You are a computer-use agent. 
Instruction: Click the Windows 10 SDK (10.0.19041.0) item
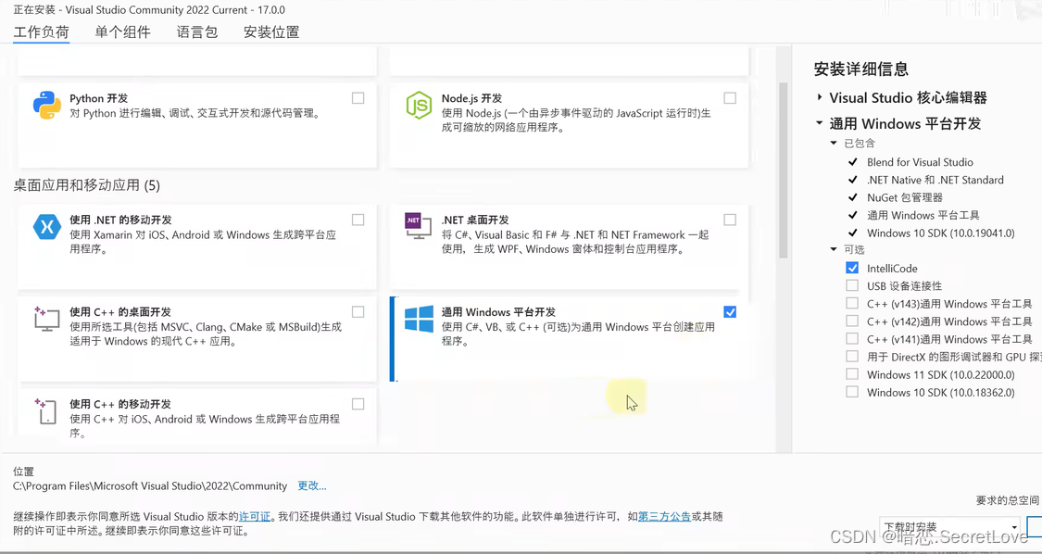[940, 233]
